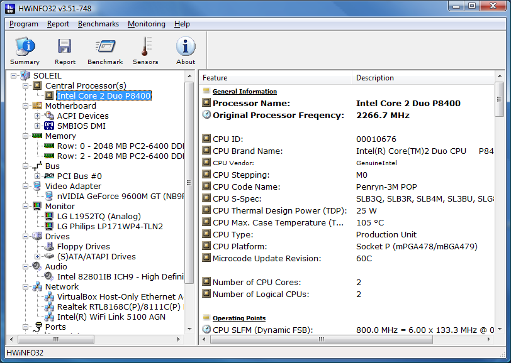Collapse the Memory branch

(25, 136)
